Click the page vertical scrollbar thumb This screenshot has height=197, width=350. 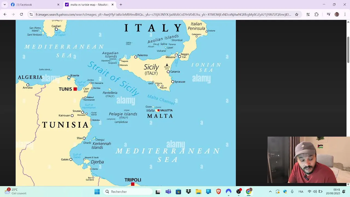coord(348,49)
